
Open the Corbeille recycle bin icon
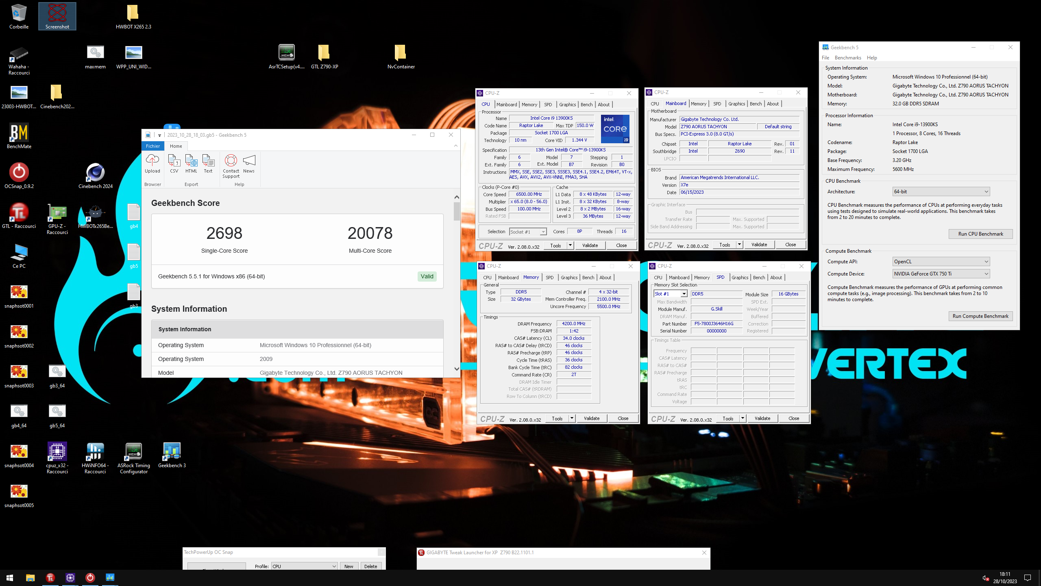click(19, 16)
